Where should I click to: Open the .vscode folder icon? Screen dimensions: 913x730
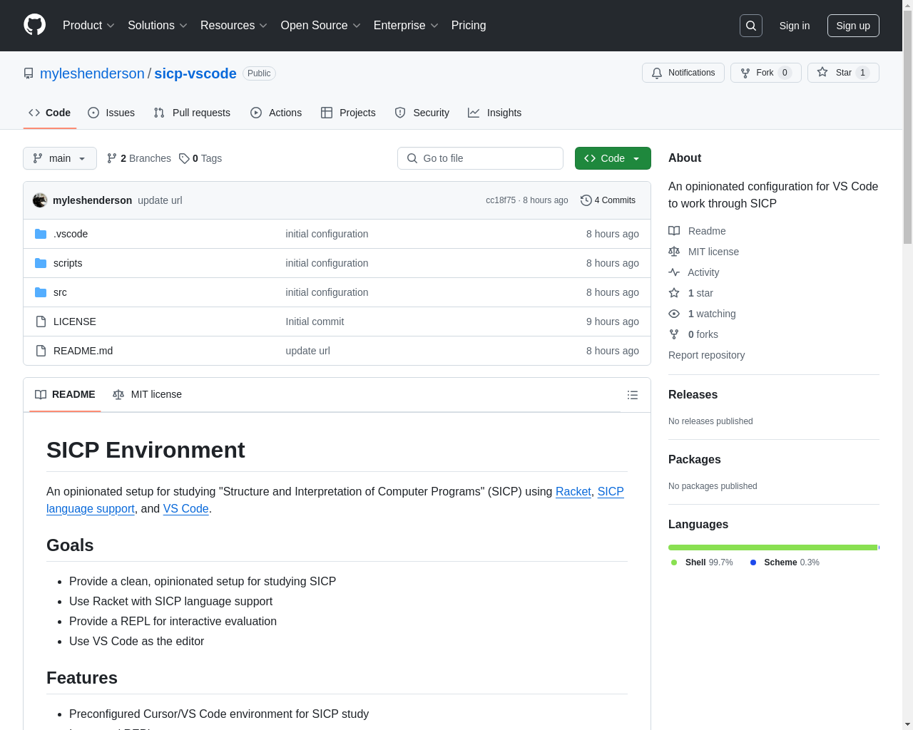[41, 234]
